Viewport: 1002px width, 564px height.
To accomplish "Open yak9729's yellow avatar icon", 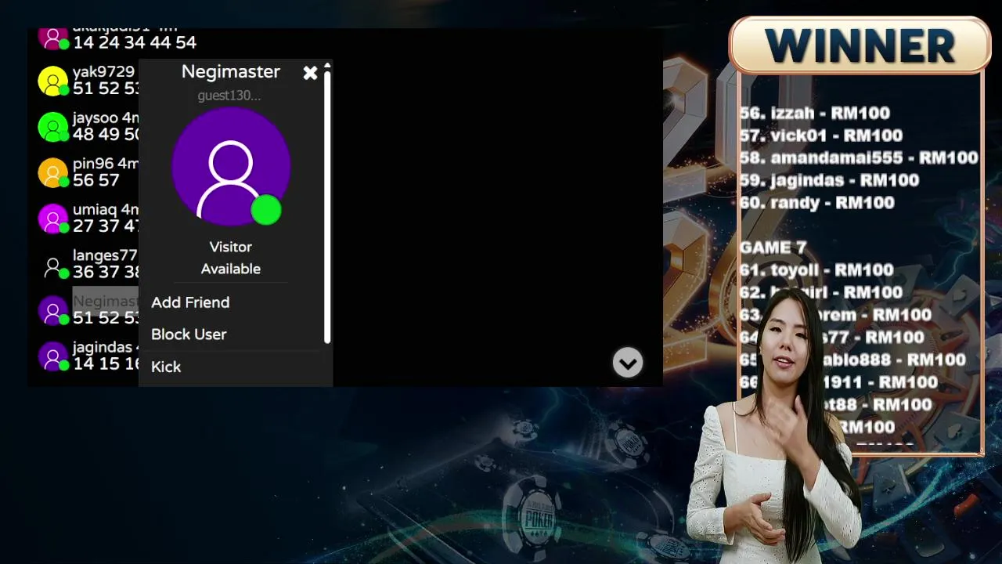I will (53, 81).
